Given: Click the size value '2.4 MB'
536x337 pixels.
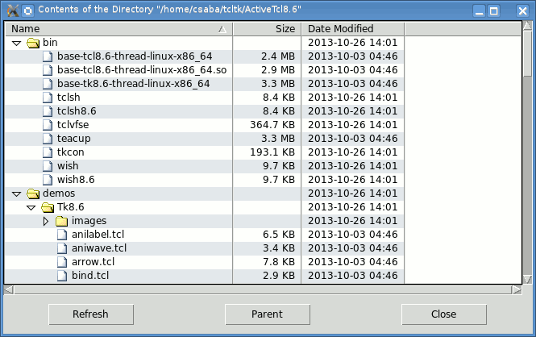Looking at the screenshot, I should pos(278,56).
